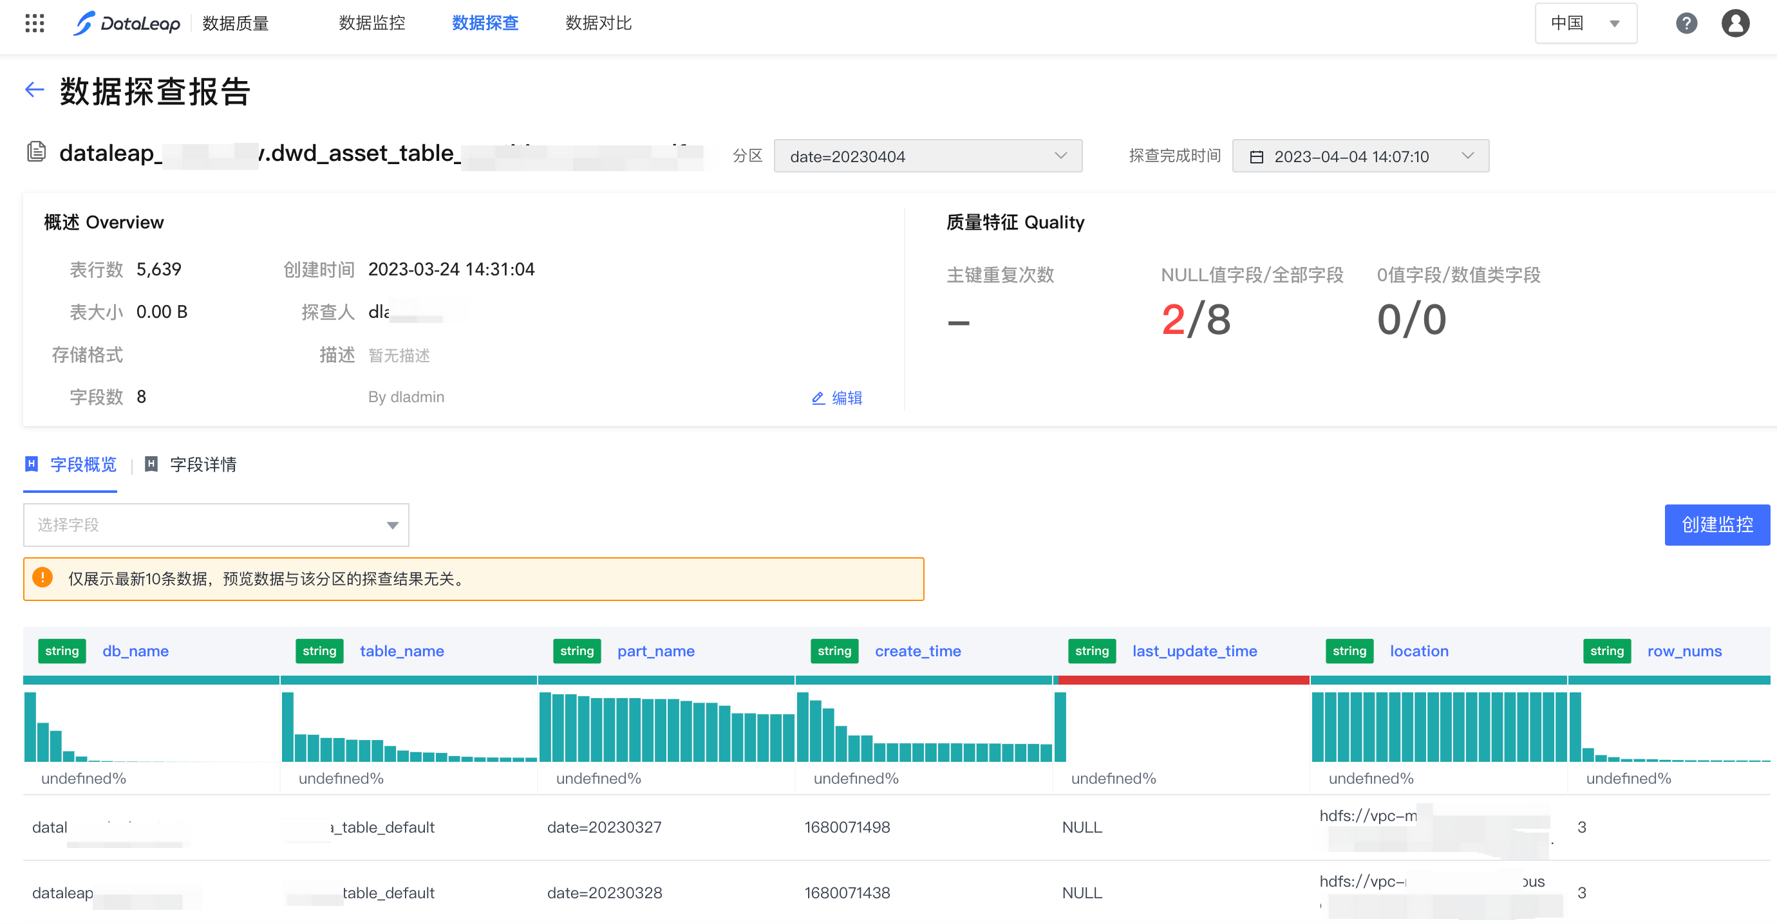This screenshot has width=1777, height=924.
Task: Click the DataLeap logo
Action: (x=127, y=23)
